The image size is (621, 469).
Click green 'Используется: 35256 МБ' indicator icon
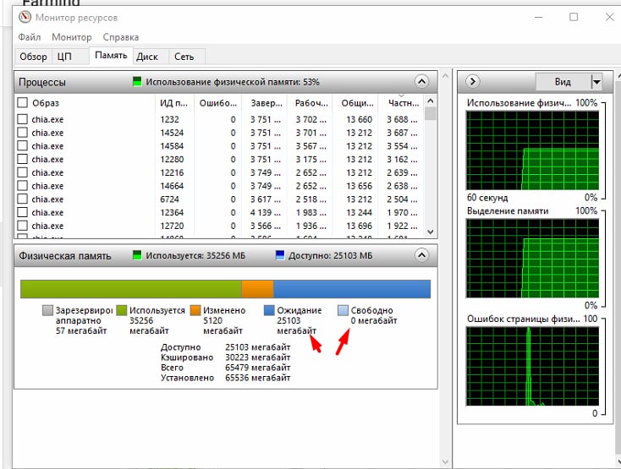pyautogui.click(x=137, y=255)
